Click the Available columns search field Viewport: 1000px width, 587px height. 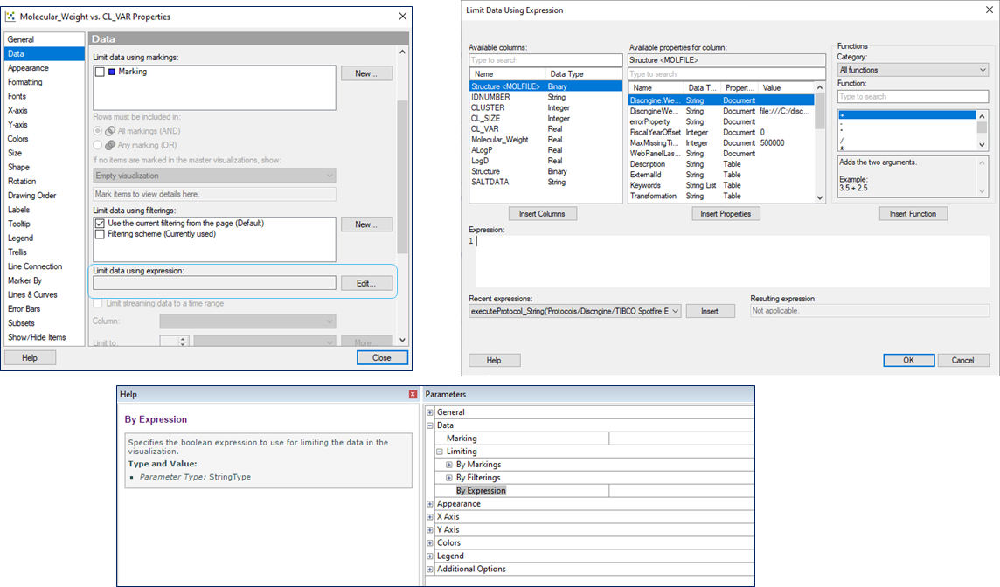[545, 60]
